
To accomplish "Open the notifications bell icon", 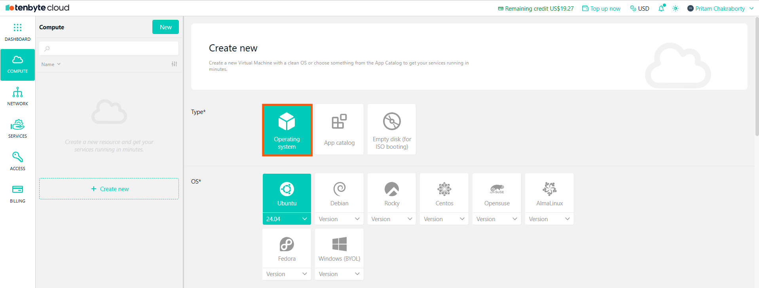I will point(661,8).
